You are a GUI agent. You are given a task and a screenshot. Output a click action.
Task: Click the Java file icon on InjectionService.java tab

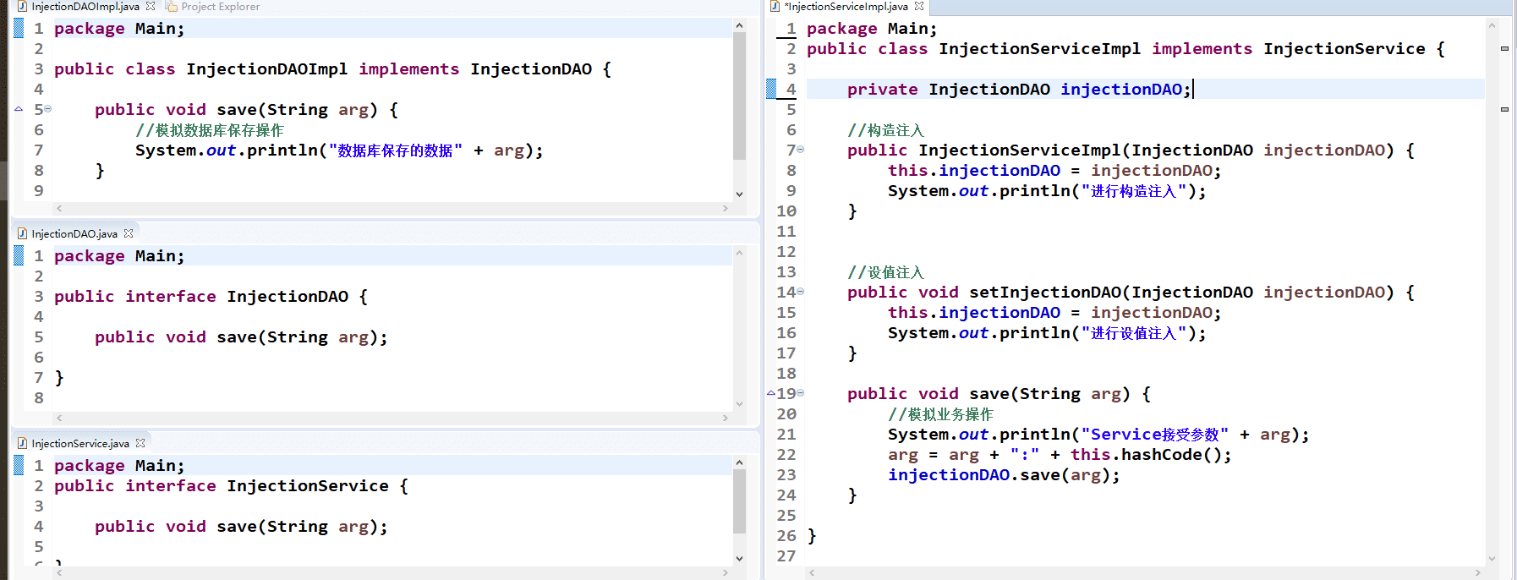tap(23, 443)
